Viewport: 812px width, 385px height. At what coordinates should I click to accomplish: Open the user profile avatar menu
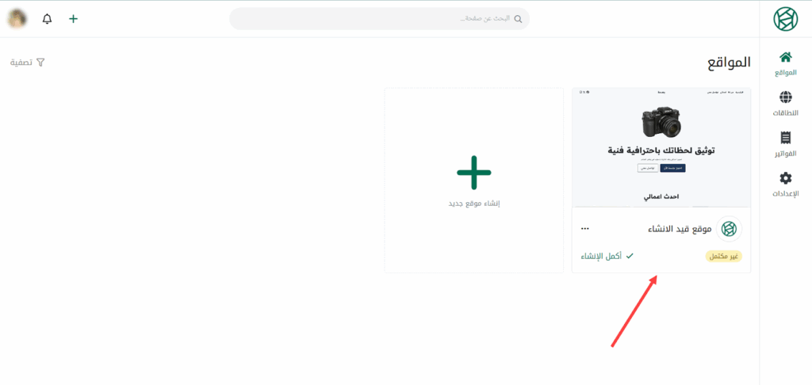click(x=17, y=18)
